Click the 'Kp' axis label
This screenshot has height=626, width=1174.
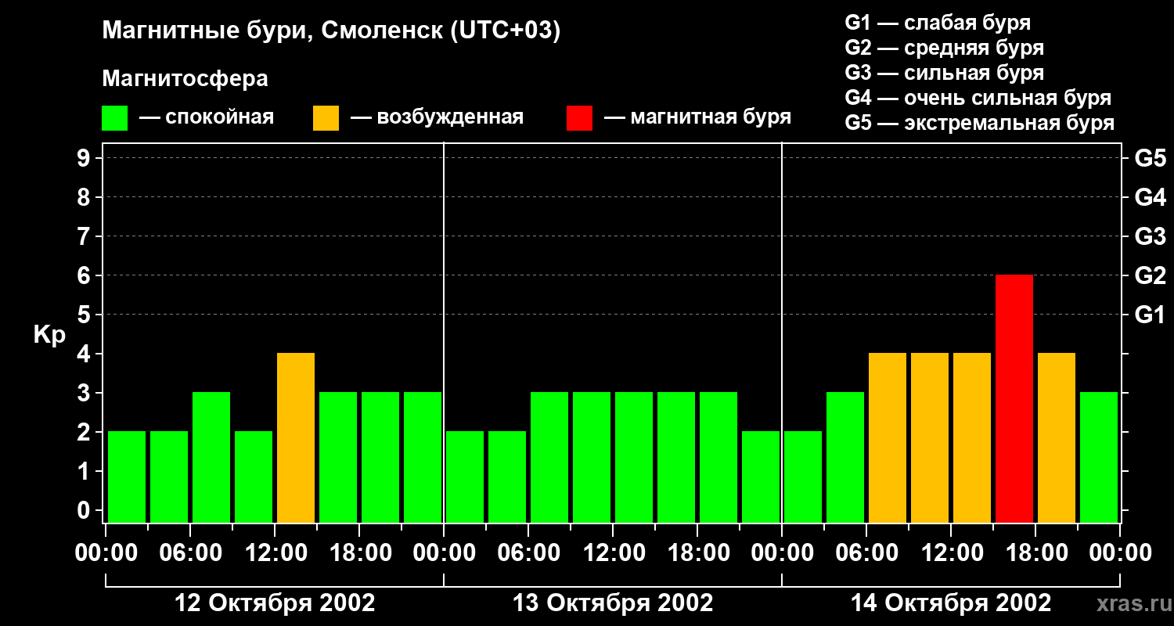pos(49,335)
